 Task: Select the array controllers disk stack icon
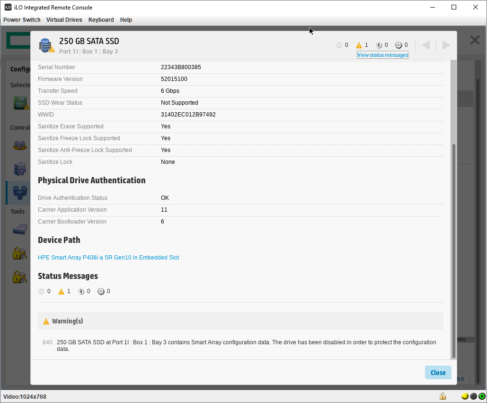19,145
